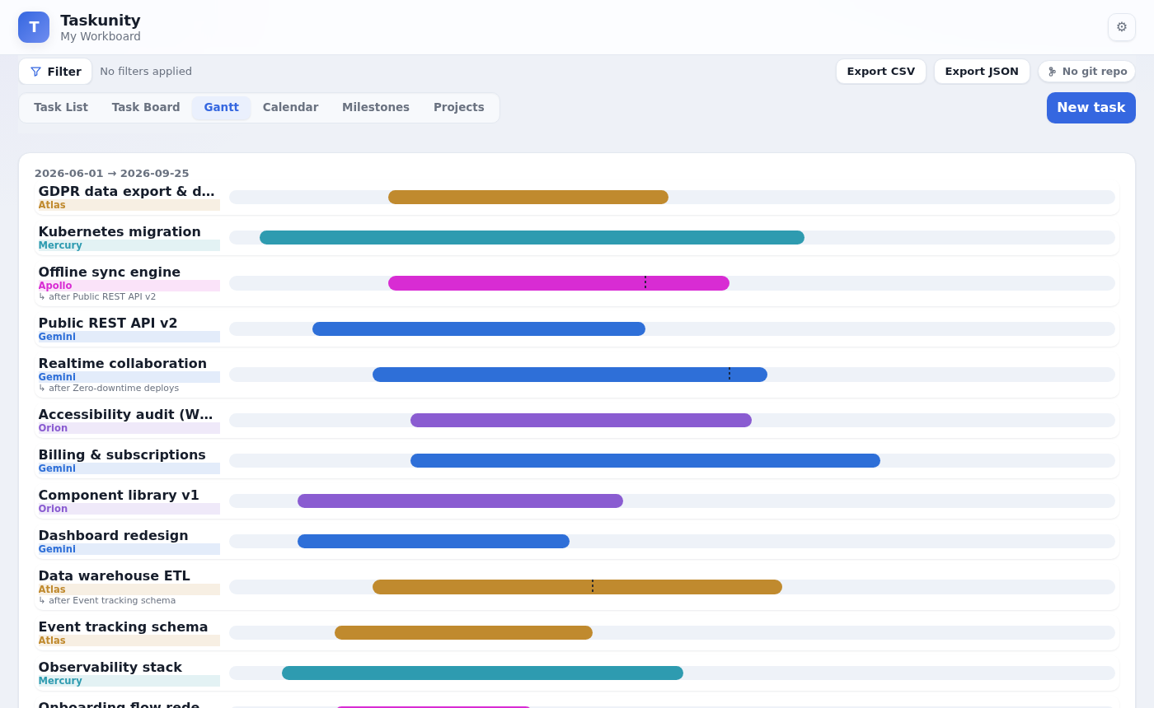The width and height of the screenshot is (1154, 708).
Task: Click Atlas tag under GDPR data export
Action: [x=129, y=205]
